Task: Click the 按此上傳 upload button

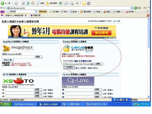Action: point(8,60)
